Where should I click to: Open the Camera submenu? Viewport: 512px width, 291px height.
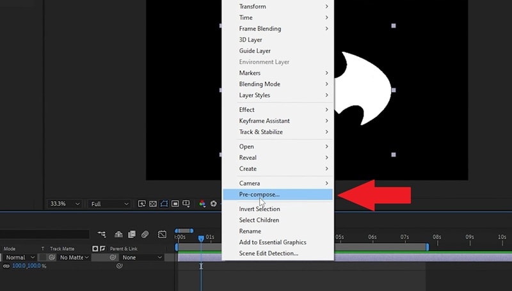point(278,184)
